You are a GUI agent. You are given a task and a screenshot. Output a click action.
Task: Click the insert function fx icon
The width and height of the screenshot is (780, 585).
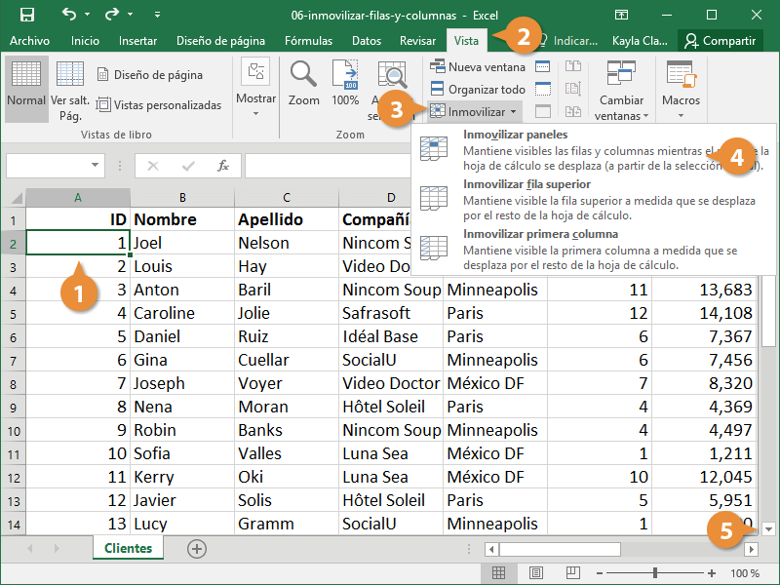point(223,166)
